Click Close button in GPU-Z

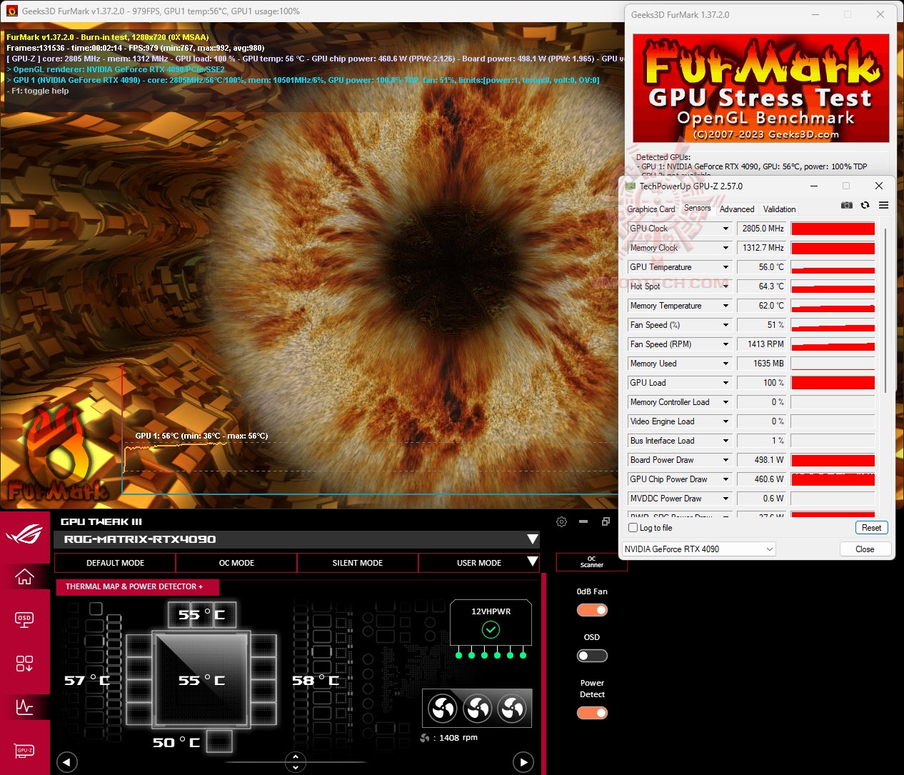865,549
